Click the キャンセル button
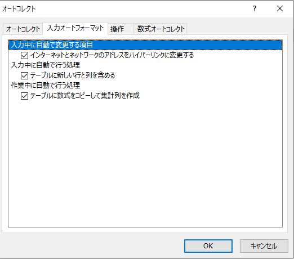294x259 pixels. [x=264, y=246]
